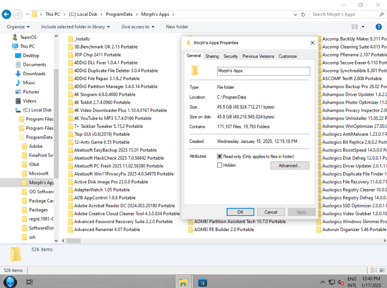Cancel the Properties dialog

click(x=271, y=212)
